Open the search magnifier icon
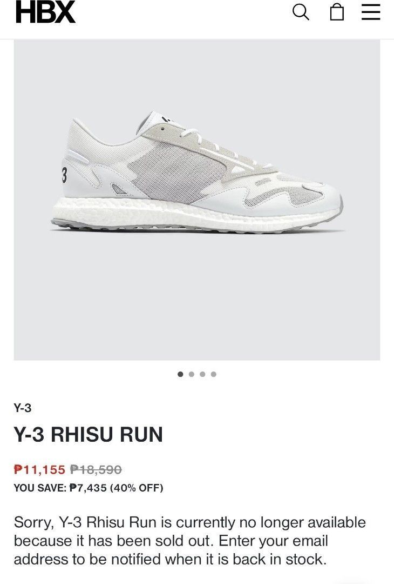The width and height of the screenshot is (394, 584). (300, 12)
